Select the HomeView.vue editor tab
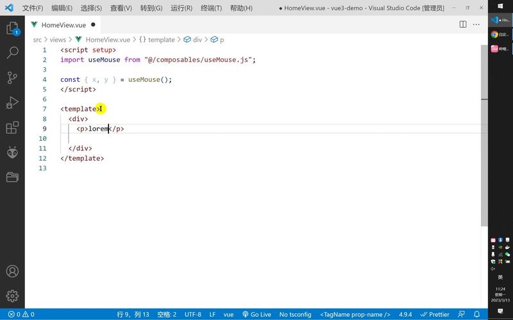 63,25
